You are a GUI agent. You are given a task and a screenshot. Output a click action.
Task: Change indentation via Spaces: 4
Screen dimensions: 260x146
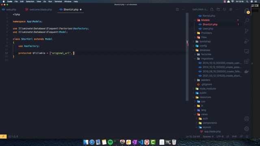tap(208, 137)
